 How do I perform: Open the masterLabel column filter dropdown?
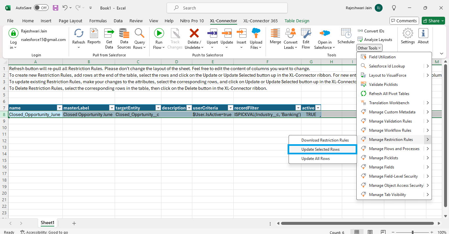(x=112, y=108)
